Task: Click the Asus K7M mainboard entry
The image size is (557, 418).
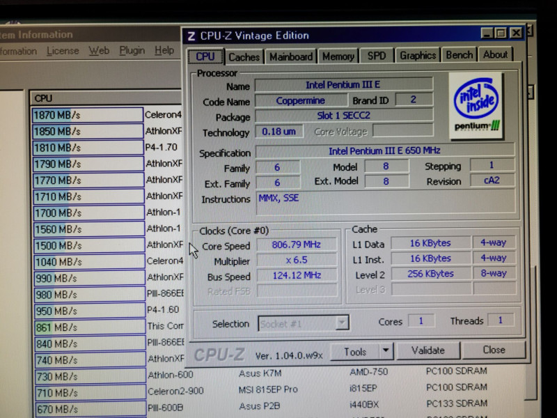Action: click(260, 373)
